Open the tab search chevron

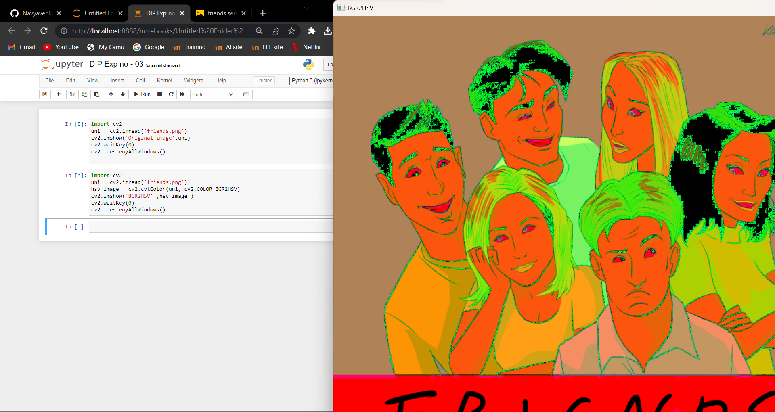(306, 8)
